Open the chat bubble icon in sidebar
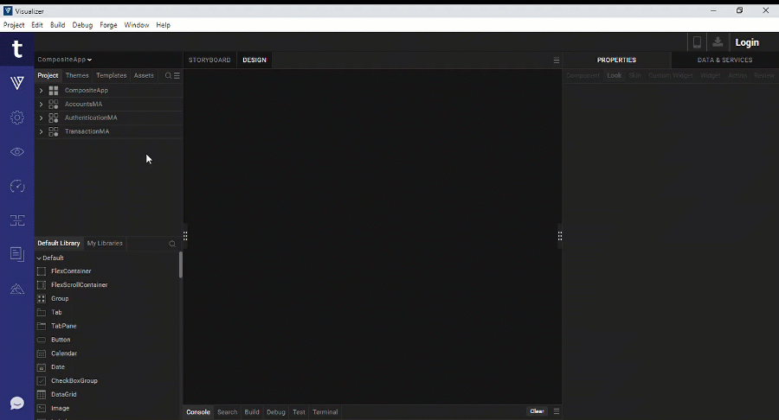 pyautogui.click(x=16, y=404)
